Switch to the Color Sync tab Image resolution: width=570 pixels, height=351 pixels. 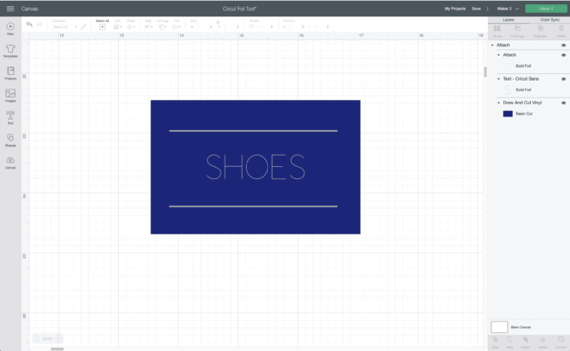point(550,19)
